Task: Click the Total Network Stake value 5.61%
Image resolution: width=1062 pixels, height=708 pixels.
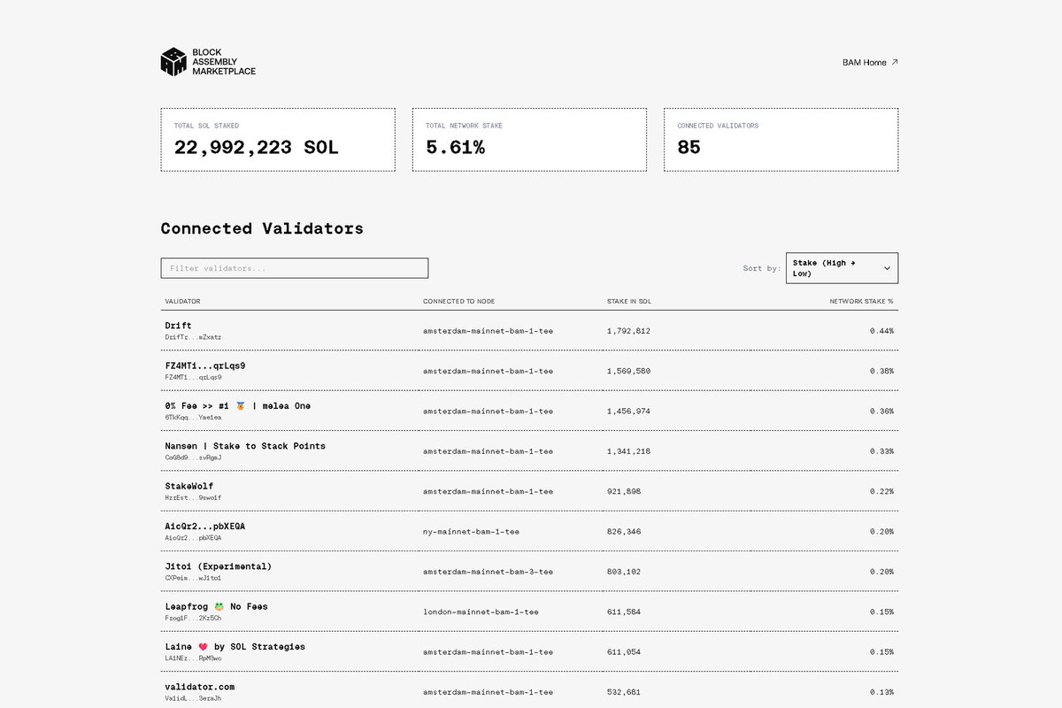Action: click(x=455, y=148)
